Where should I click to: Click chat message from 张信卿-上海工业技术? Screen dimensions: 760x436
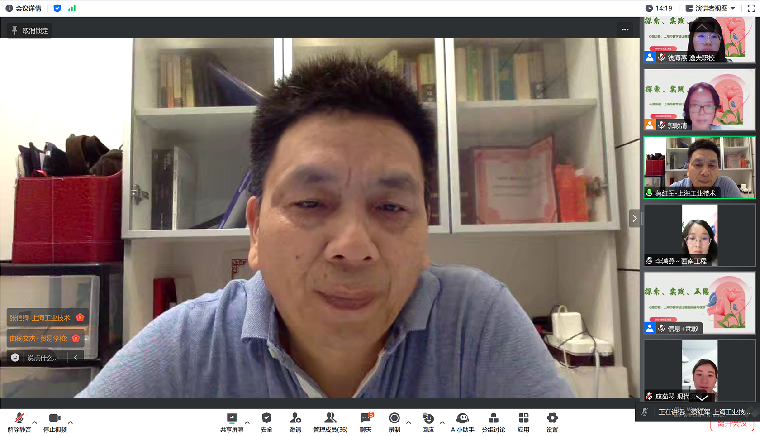(47, 317)
